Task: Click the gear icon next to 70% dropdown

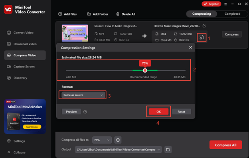Action: [x=118, y=140]
